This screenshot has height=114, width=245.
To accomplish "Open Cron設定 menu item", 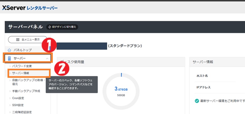I will (18, 98).
